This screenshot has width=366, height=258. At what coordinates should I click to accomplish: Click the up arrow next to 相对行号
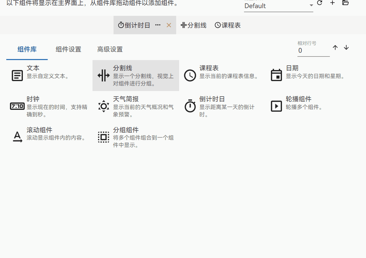[335, 48]
